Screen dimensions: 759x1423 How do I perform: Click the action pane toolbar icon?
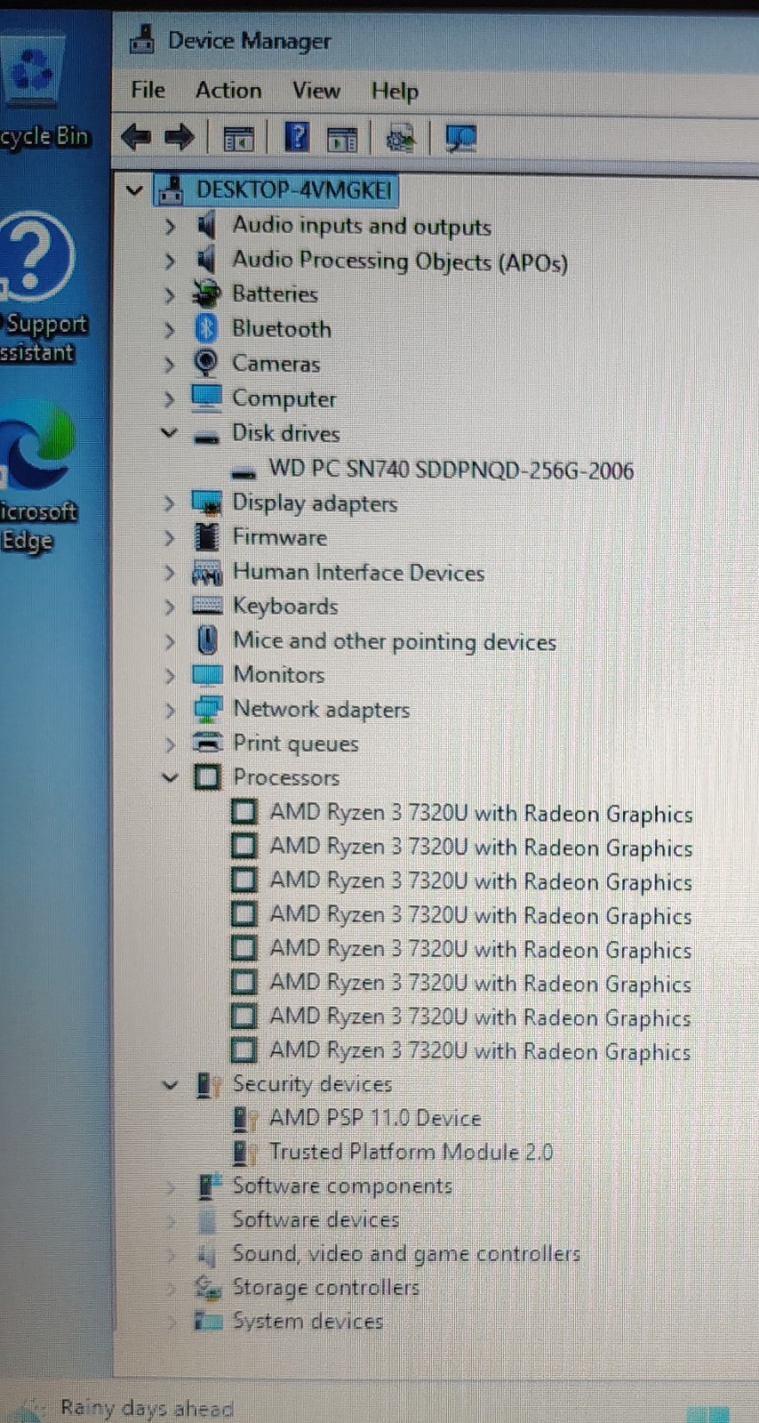pyautogui.click(x=342, y=139)
